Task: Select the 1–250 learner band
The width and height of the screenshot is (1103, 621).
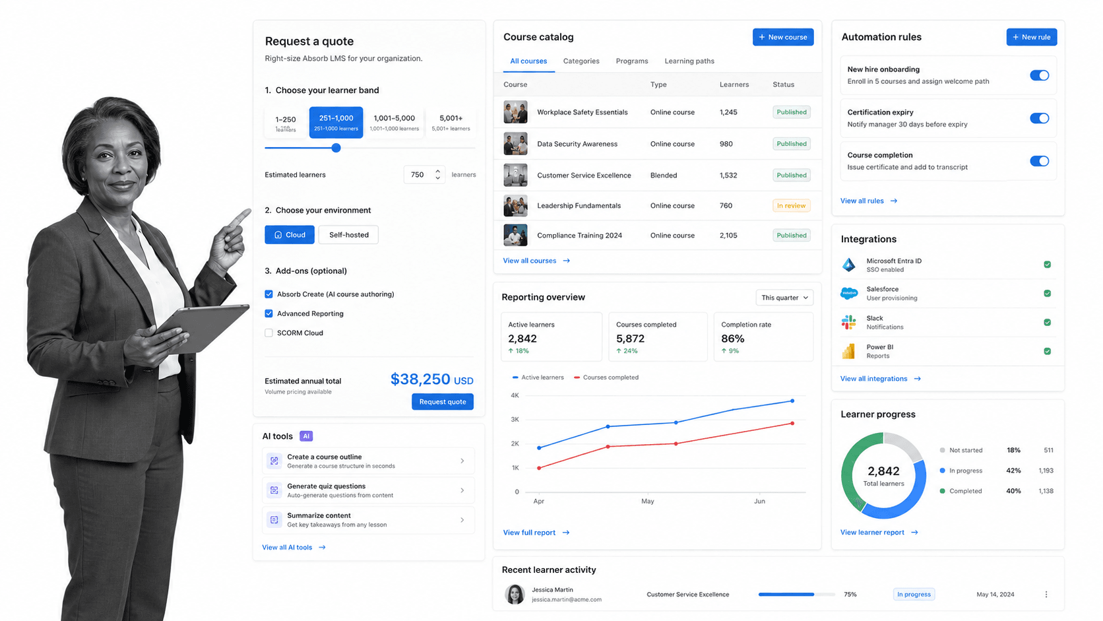Action: pyautogui.click(x=286, y=123)
